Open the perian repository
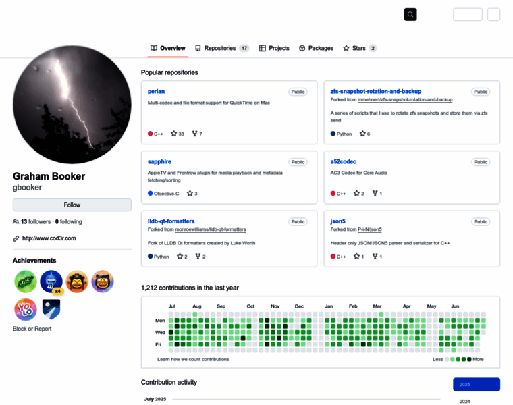Viewport: 513px width, 405px height. click(156, 91)
